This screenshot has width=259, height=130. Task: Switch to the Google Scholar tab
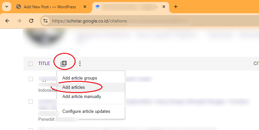pos(131,7)
